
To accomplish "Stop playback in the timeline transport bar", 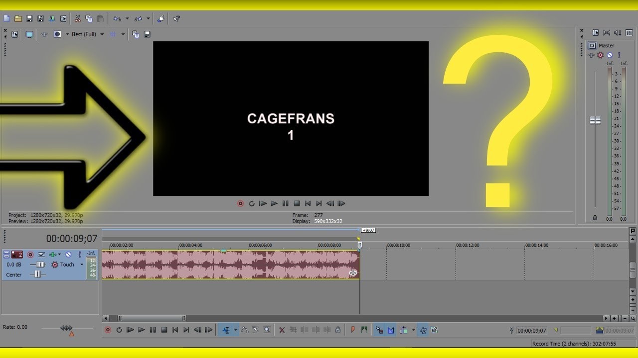I will [164, 330].
